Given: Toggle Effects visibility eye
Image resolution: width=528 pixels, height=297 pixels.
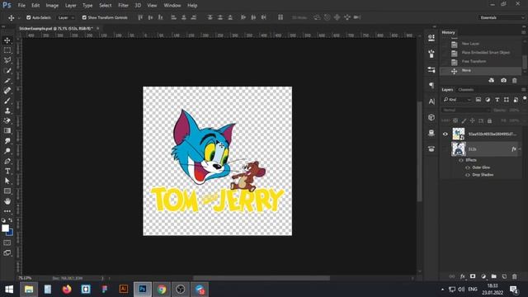Looking at the screenshot, I should pos(461,160).
